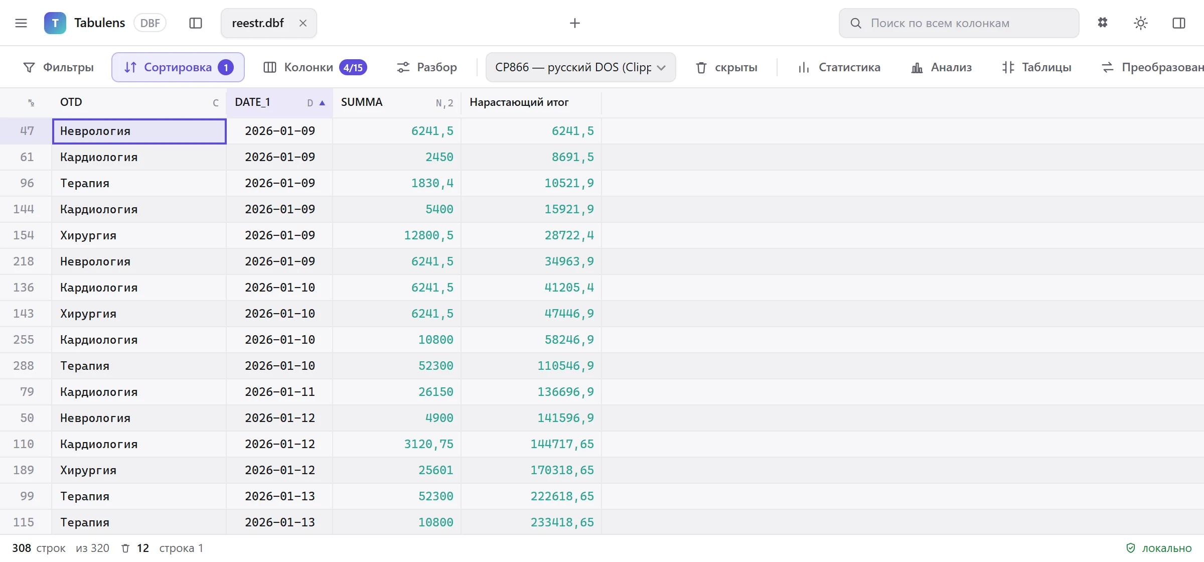Select Хирургия cell in row 189
Image resolution: width=1204 pixels, height=562 pixels.
click(139, 470)
